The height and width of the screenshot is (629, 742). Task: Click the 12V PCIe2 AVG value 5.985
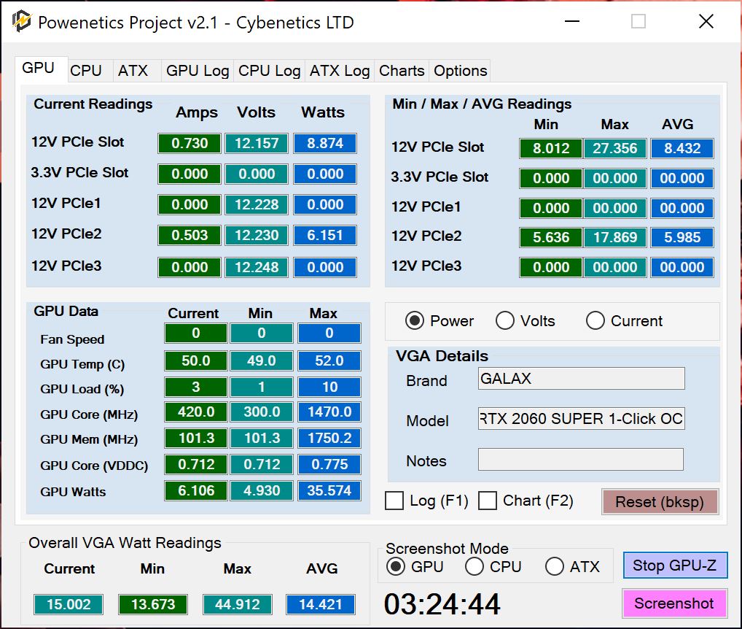[x=682, y=237]
